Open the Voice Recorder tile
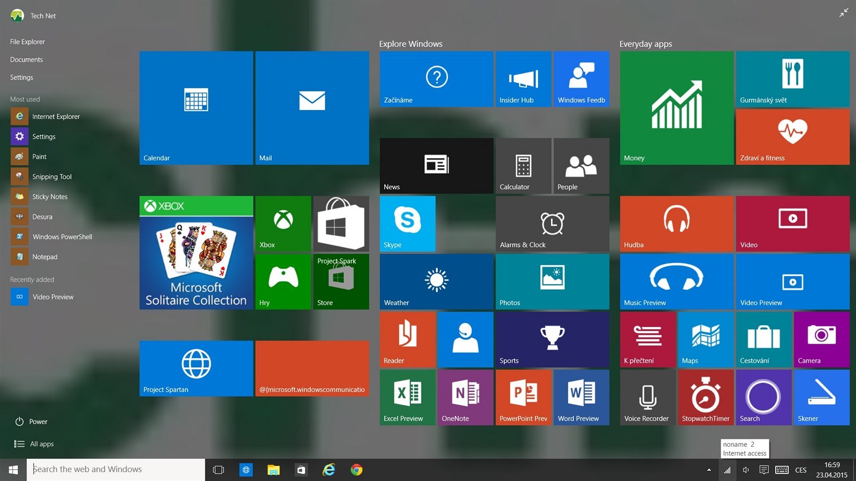856x481 pixels. click(x=647, y=397)
